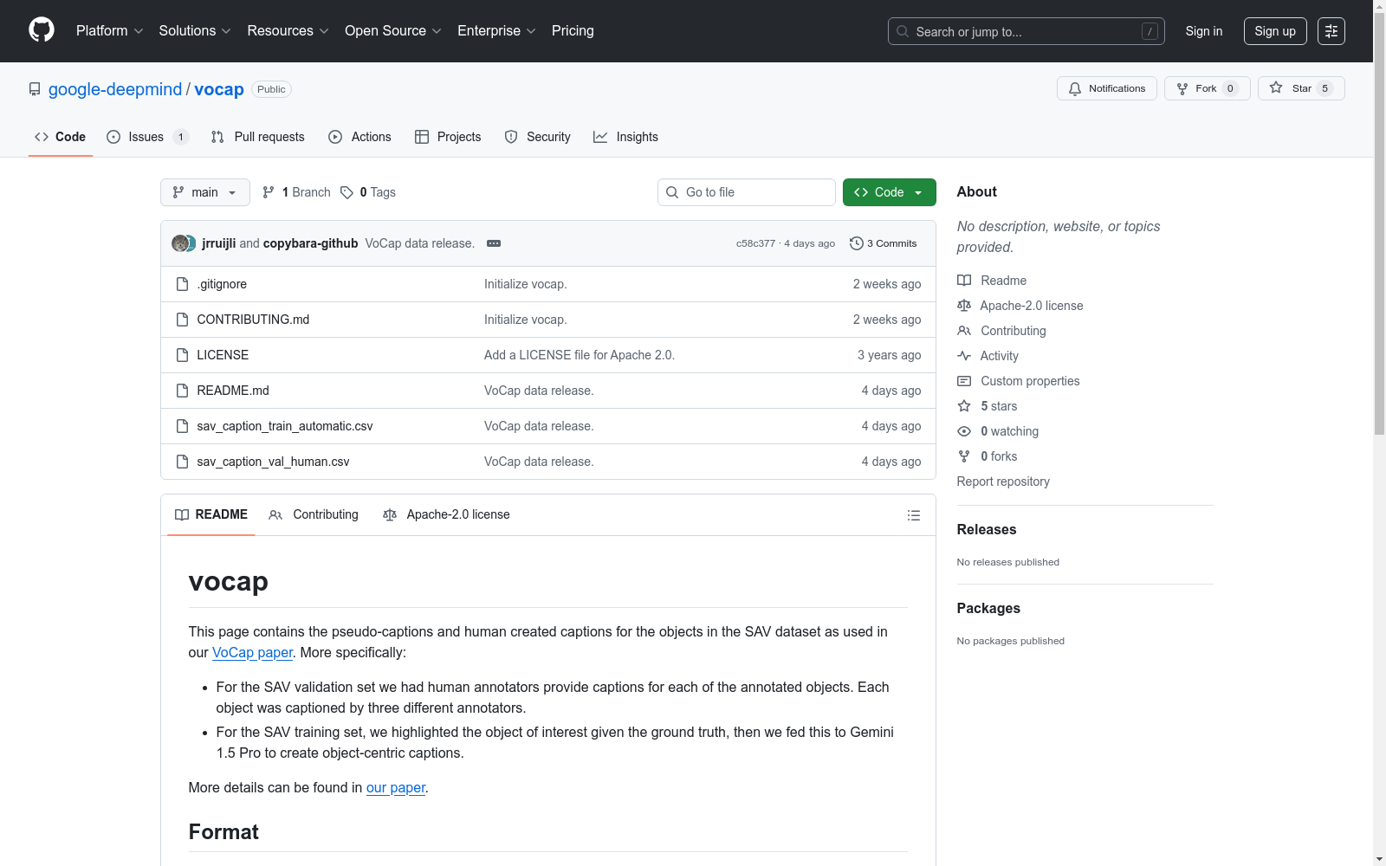Screen dimensions: 1386x866
Task: Click file icon beside sav_caption_train_automatic.csv
Action: 182,426
